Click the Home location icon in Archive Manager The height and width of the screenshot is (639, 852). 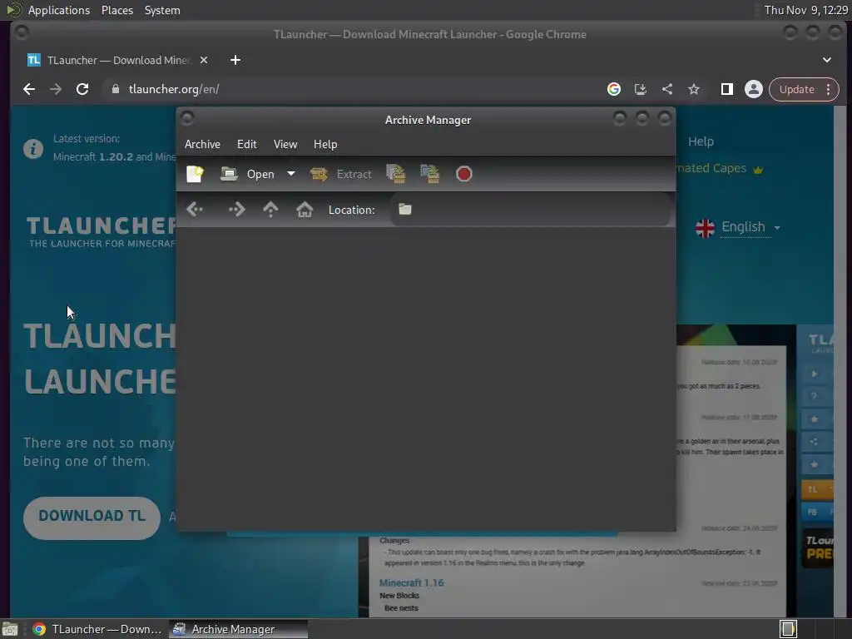click(x=305, y=209)
